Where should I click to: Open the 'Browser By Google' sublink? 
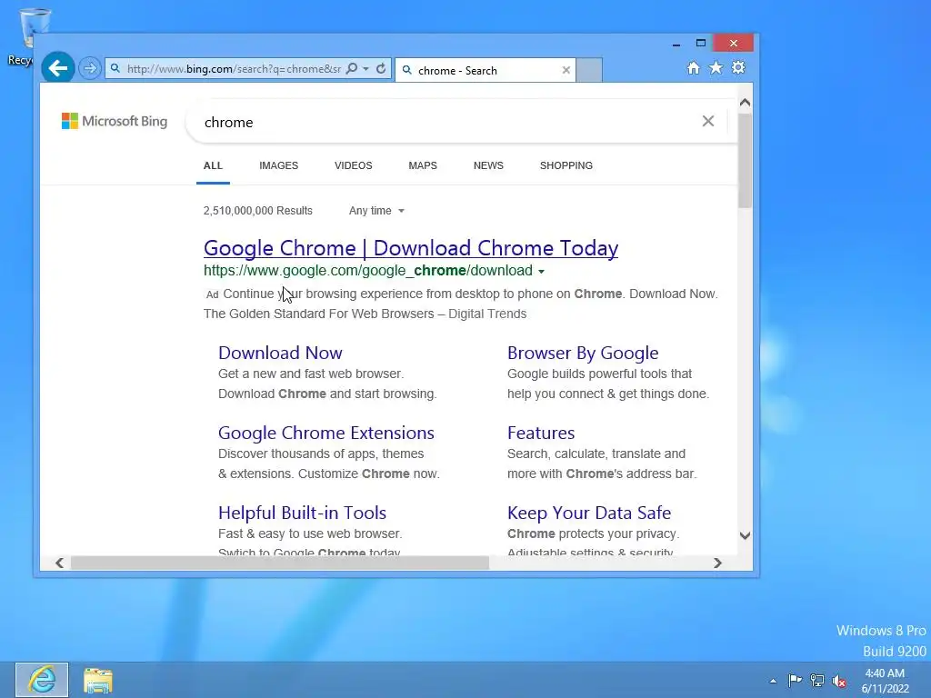coord(583,353)
